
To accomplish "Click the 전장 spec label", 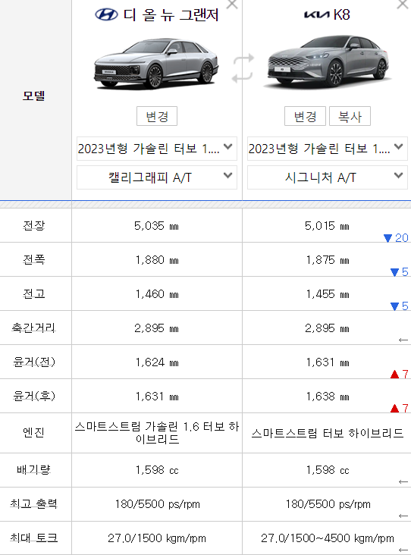I will coord(34,225).
